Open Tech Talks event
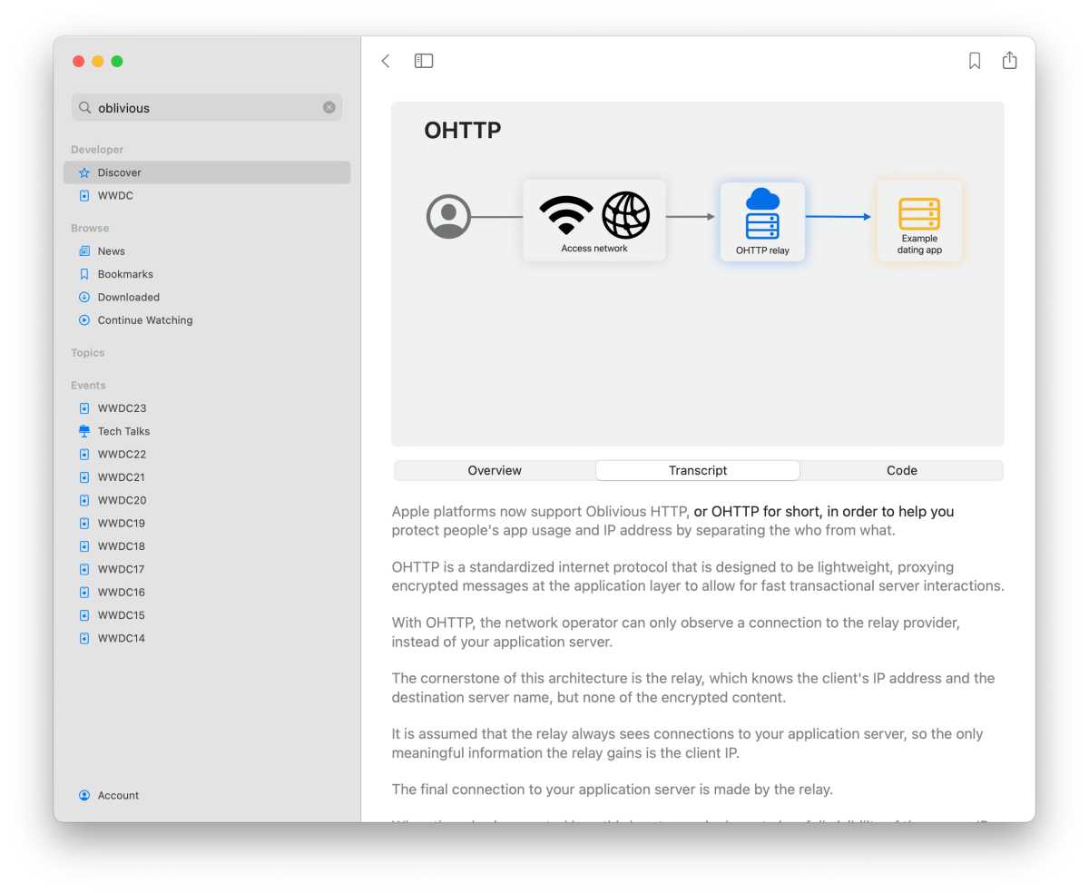This screenshot has height=893, width=1089. point(123,431)
